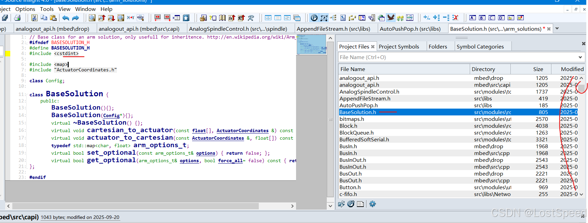The width and height of the screenshot is (588, 223).
Task: Close the Project Files tab
Action: point(373,47)
